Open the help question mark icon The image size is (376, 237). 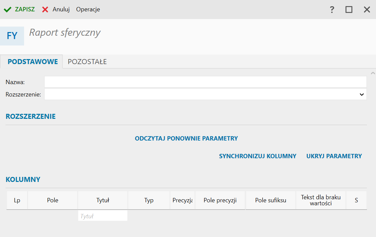point(332,10)
